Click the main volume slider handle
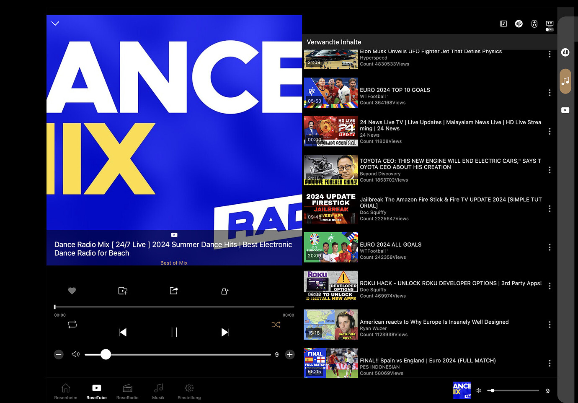 tap(106, 354)
